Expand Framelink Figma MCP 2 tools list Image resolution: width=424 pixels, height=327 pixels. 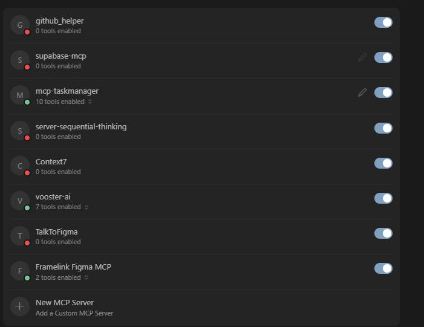click(x=62, y=277)
